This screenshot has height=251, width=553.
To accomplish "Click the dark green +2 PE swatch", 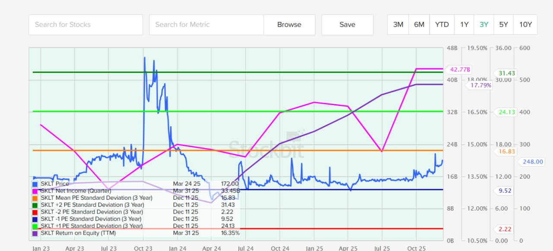I will [x=35, y=205].
